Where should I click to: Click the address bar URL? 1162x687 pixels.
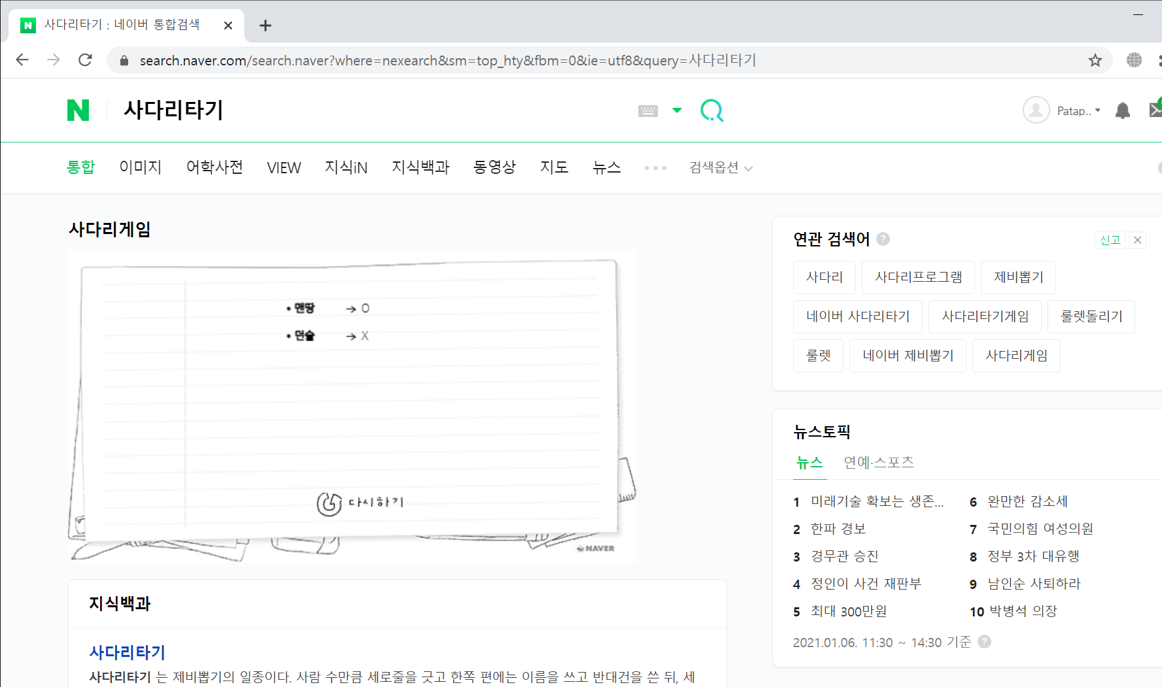pyautogui.click(x=448, y=61)
